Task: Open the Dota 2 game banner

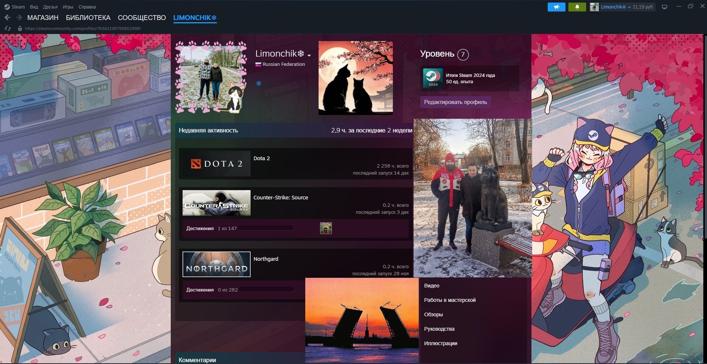Action: (217, 164)
